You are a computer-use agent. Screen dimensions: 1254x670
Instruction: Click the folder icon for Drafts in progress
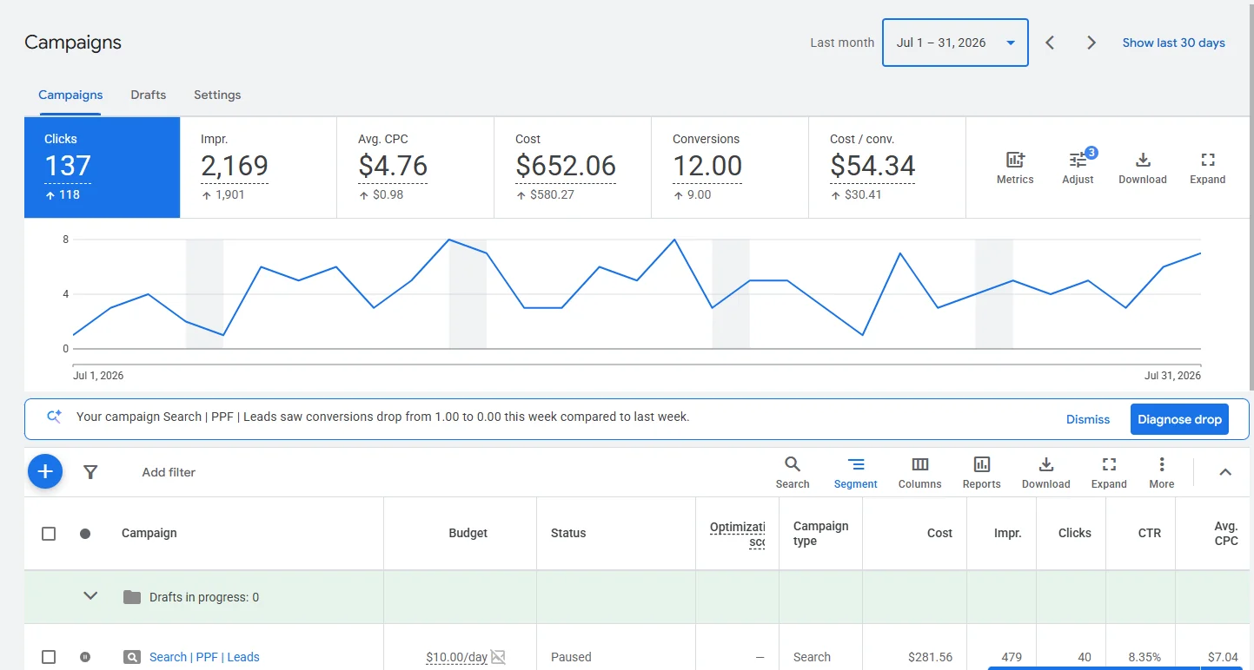132,597
